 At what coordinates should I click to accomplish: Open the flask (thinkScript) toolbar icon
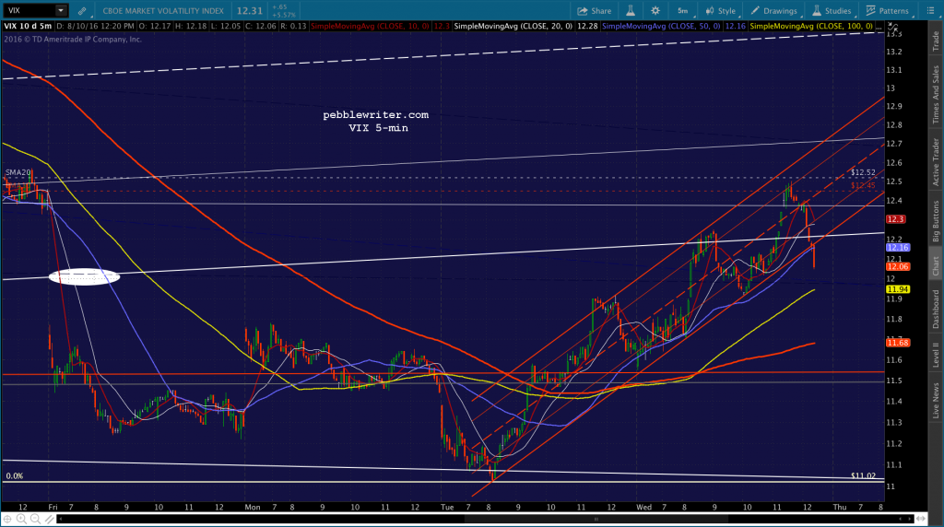[x=631, y=11]
